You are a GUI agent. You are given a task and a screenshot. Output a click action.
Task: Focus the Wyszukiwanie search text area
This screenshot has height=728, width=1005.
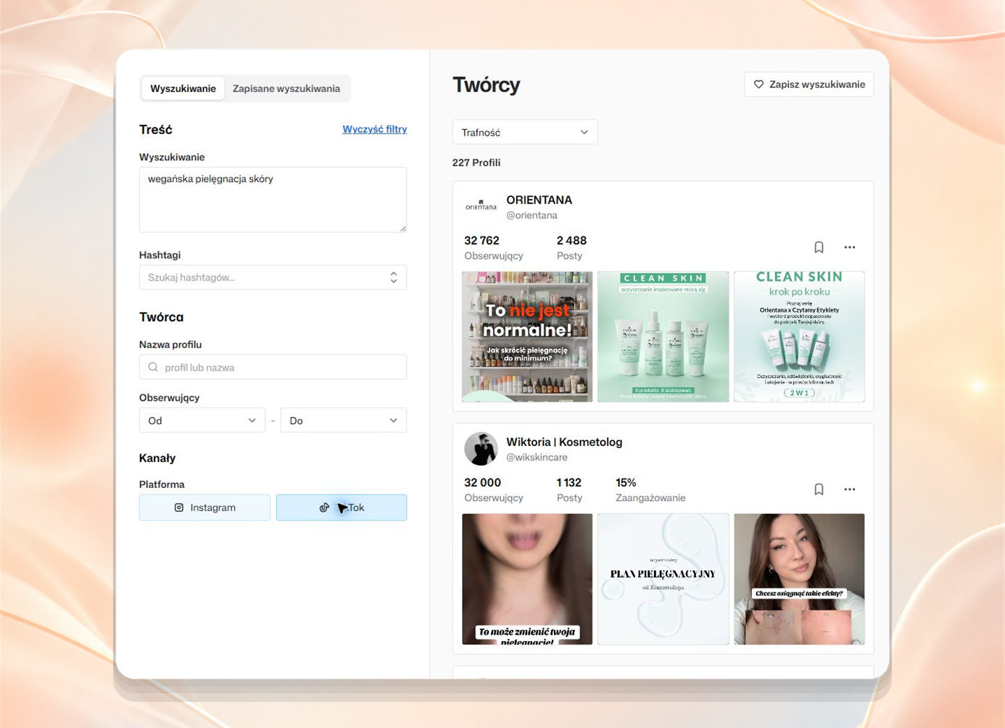coord(273,199)
